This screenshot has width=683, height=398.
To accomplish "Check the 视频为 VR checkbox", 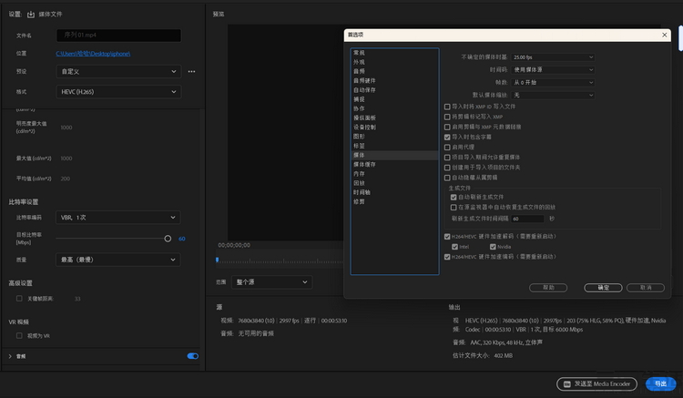I will [20, 336].
